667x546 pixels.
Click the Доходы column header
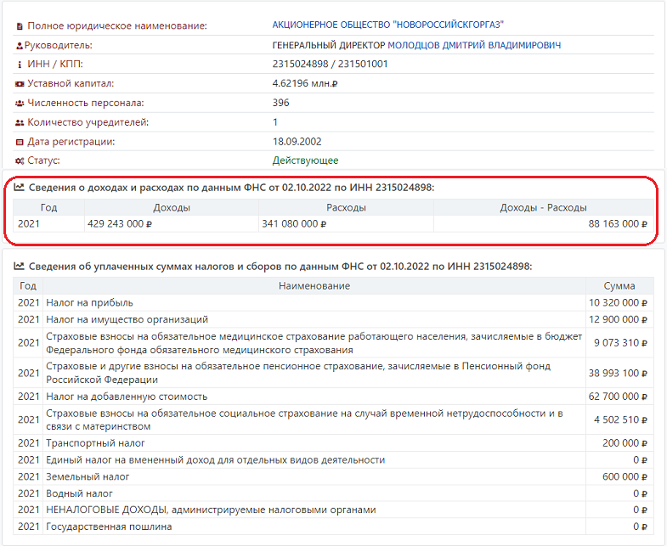coord(172,207)
